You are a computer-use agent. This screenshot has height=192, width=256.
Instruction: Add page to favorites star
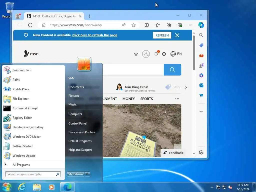point(133,25)
